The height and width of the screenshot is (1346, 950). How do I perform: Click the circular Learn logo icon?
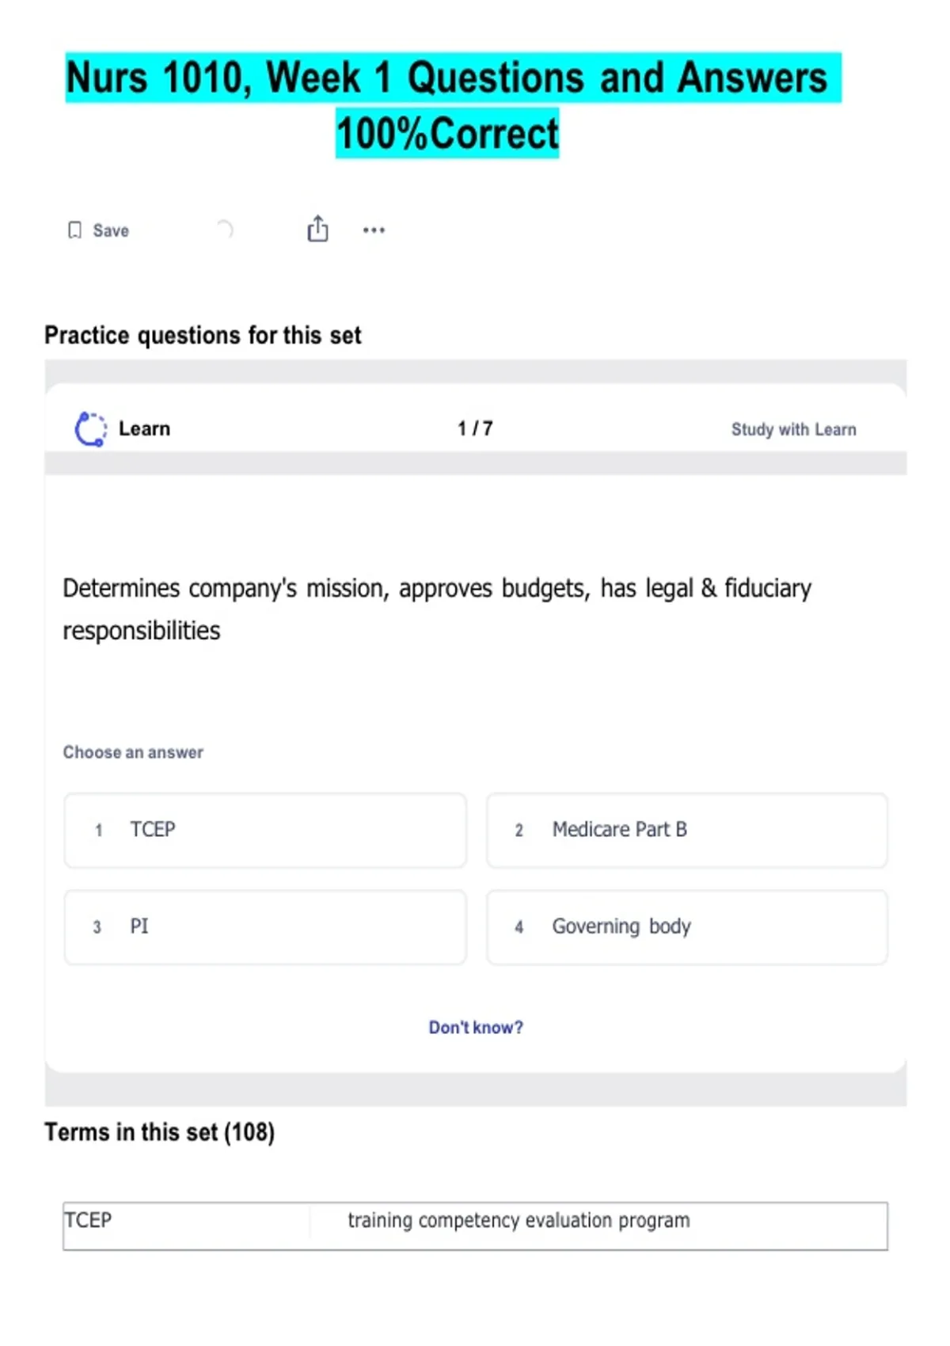point(90,429)
